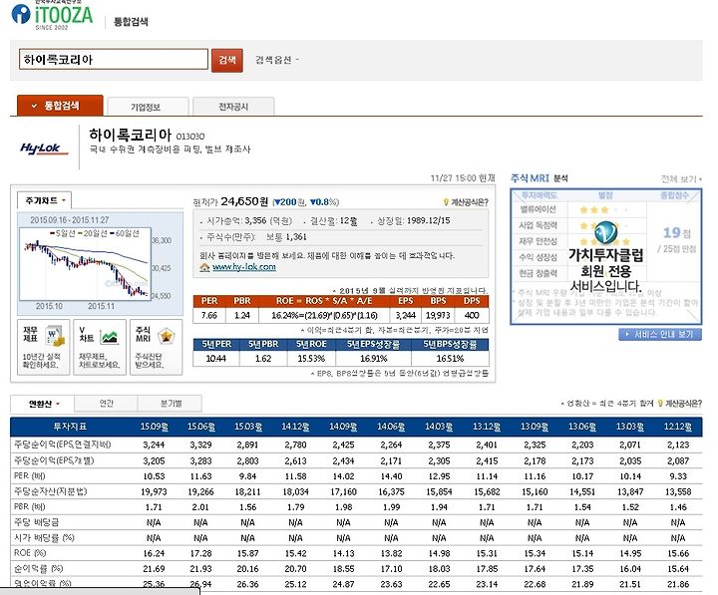Switch to the 연간 tab
Screen dimensions: 718x595
click(x=106, y=404)
